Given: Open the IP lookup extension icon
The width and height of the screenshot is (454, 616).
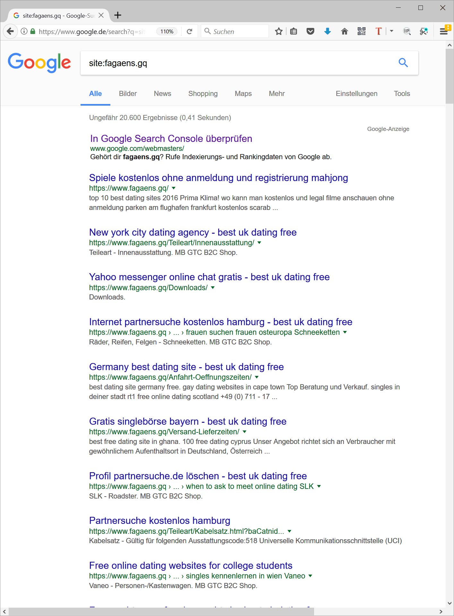Looking at the screenshot, I should tap(407, 31).
